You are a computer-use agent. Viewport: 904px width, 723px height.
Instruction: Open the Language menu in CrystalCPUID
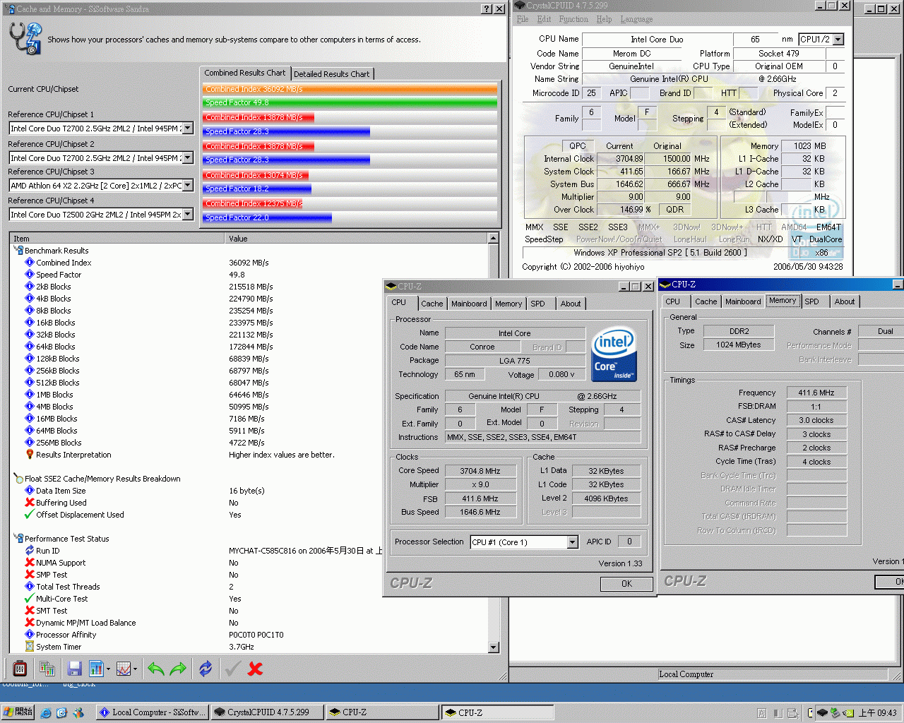coord(636,19)
